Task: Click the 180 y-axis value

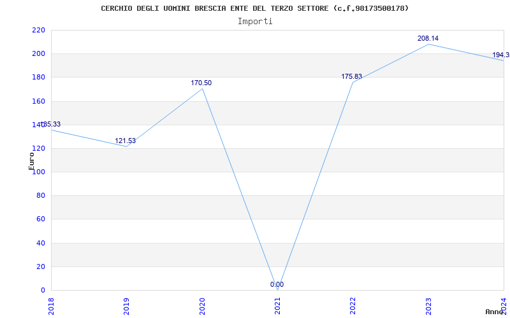Action: click(x=38, y=78)
